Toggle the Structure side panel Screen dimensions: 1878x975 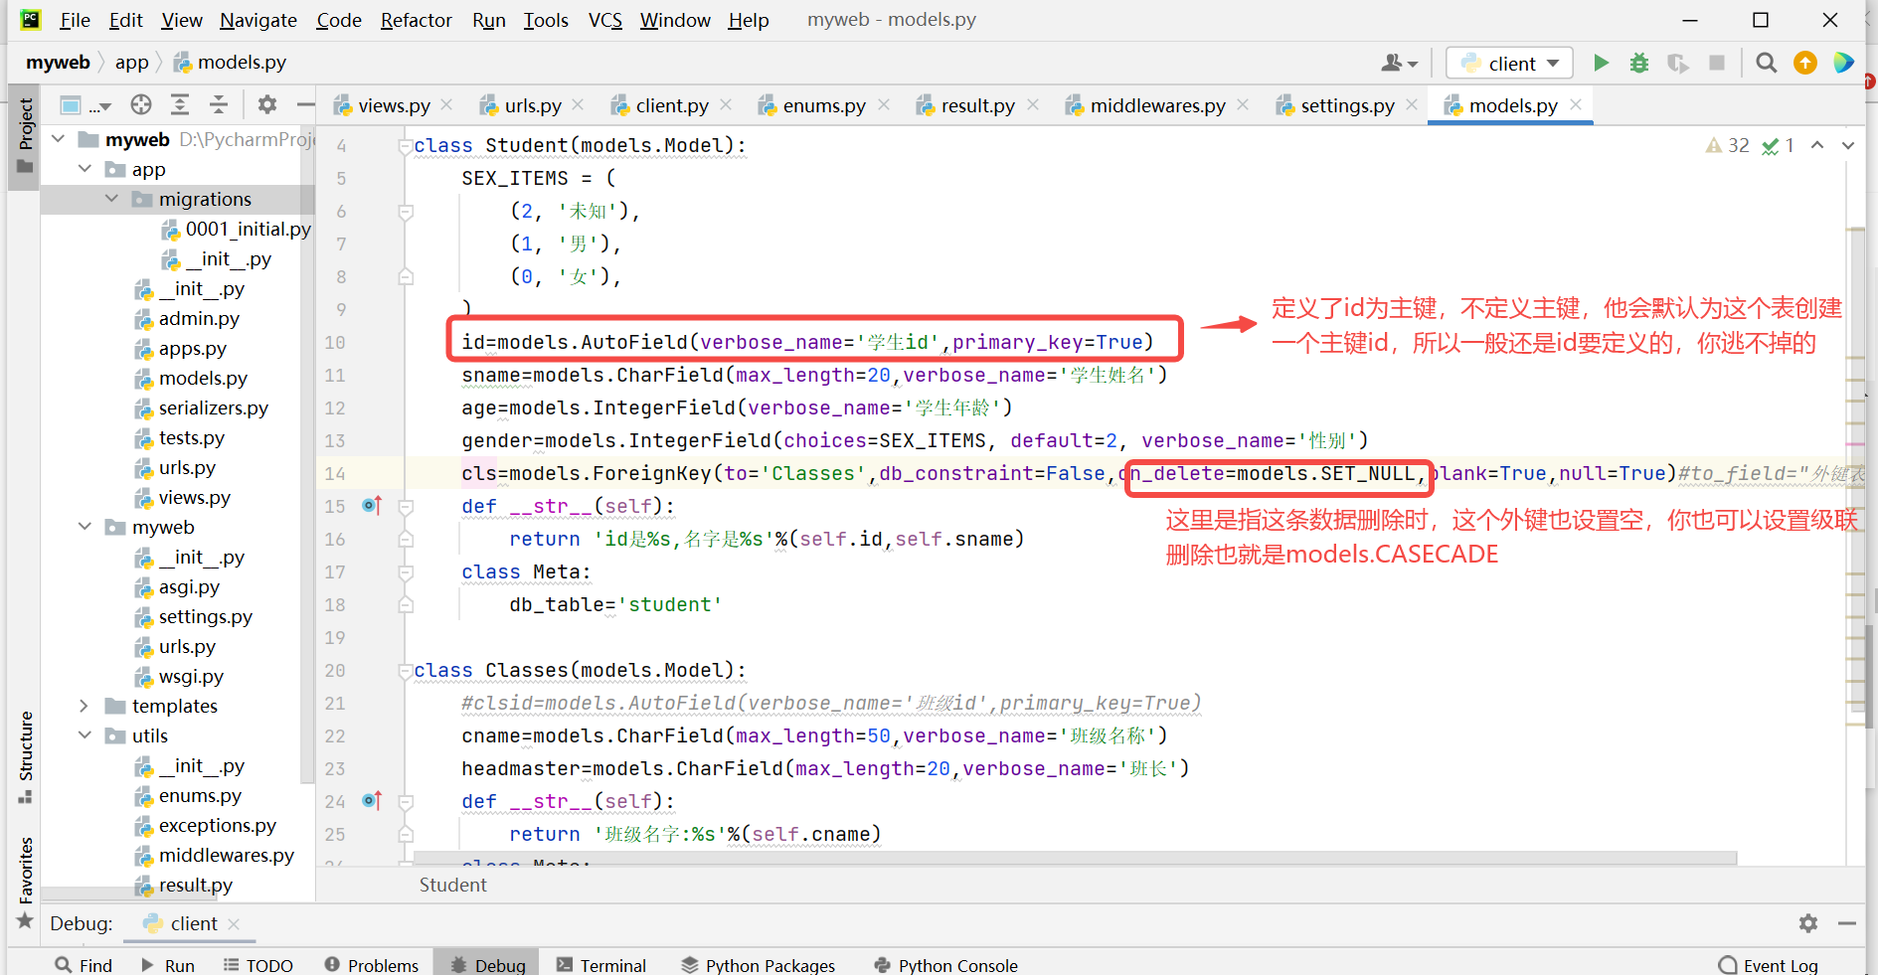coord(26,757)
